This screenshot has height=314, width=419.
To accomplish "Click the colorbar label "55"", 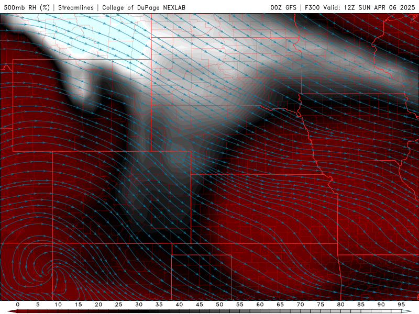I will click(240, 305).
